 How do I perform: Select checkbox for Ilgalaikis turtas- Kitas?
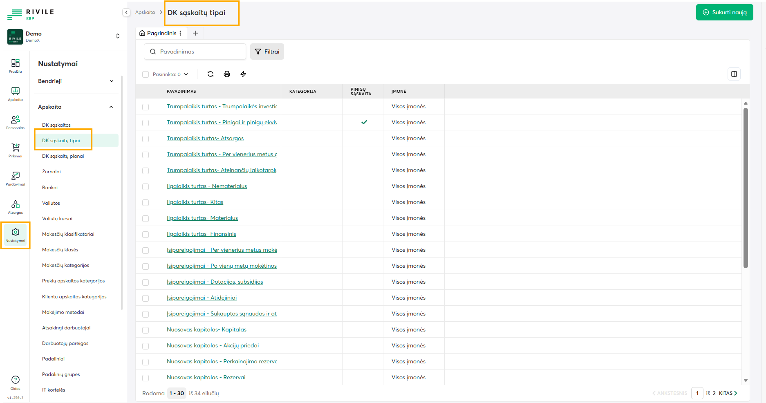[x=146, y=203]
